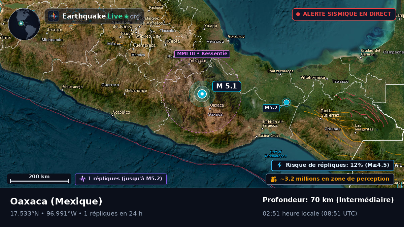Click the lightning bolt aftershock risk icon
404x227 pixels.
pyautogui.click(x=279, y=165)
